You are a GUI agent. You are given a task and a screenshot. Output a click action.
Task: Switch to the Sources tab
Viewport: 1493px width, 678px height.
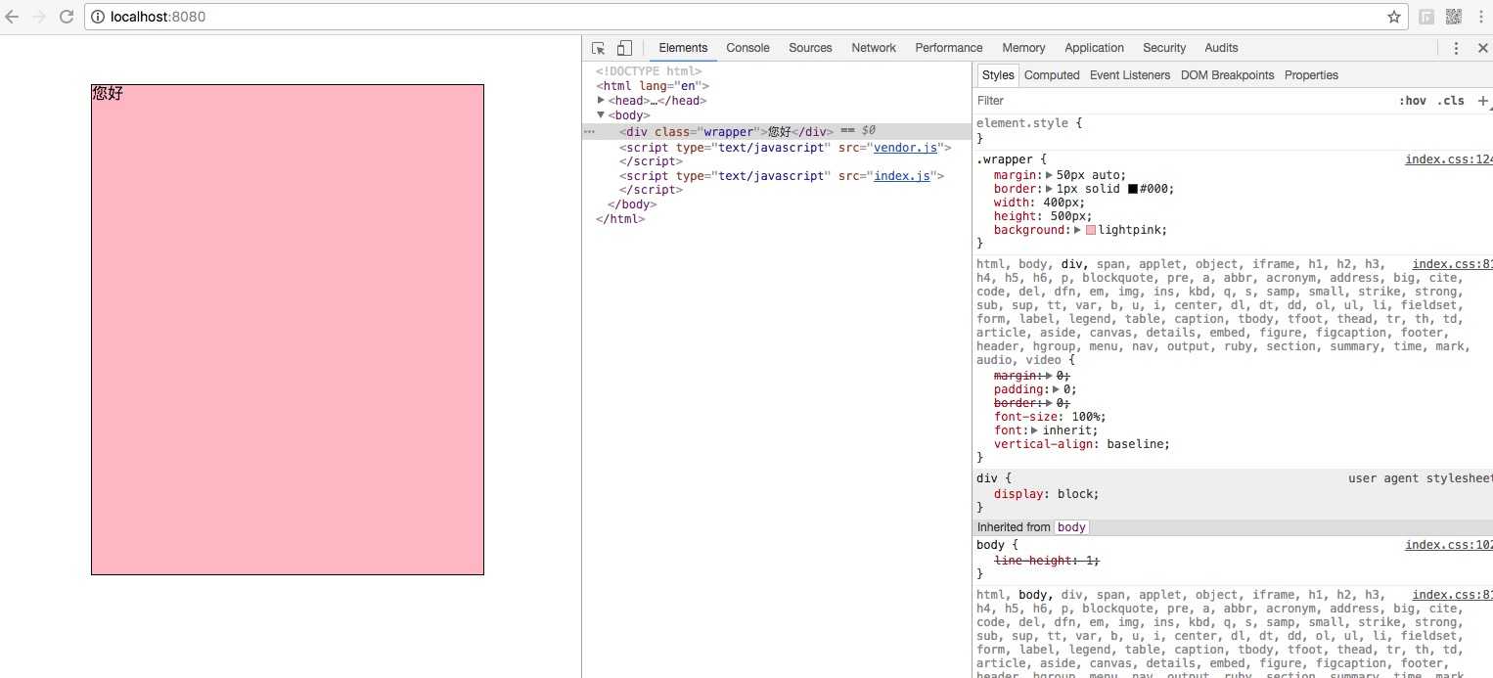click(x=810, y=48)
